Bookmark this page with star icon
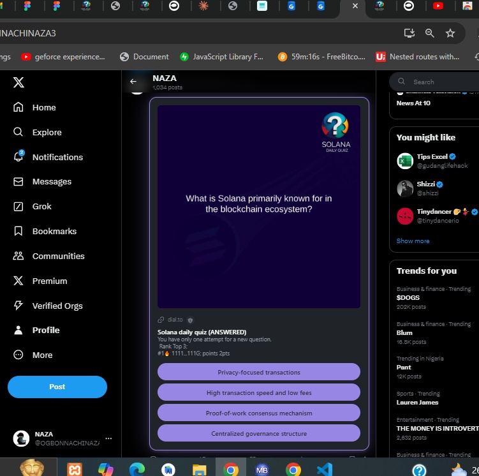The width and height of the screenshot is (479, 476). pyautogui.click(x=450, y=33)
